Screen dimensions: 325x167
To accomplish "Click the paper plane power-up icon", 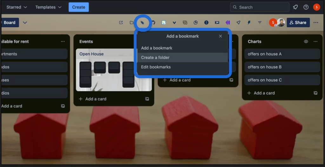I will pyautogui.click(x=238, y=22).
